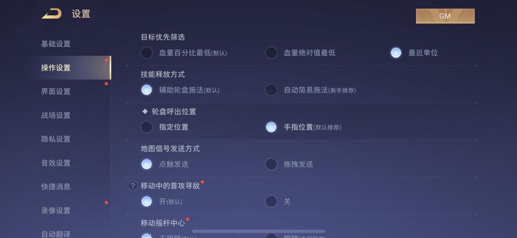Select 辅助轮盘施法 casting mode

click(146, 90)
